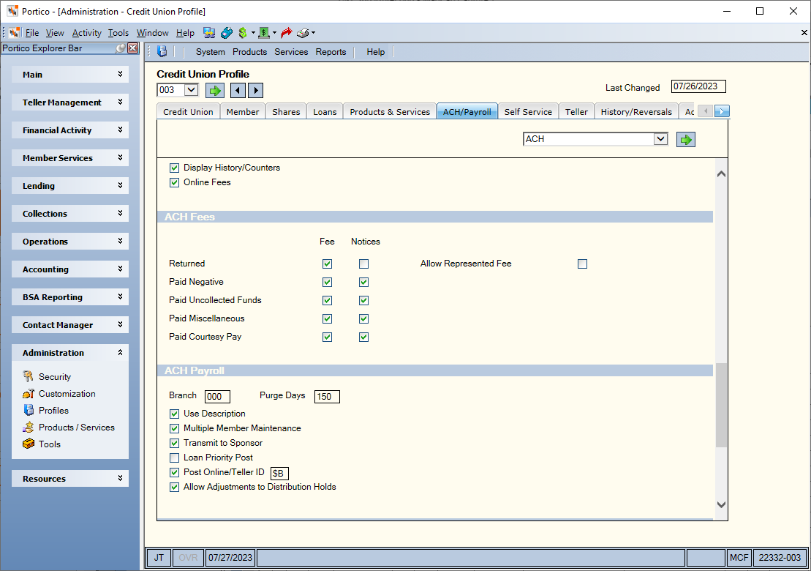
Task: Uncheck Transmit to Sponsor
Action: point(174,443)
